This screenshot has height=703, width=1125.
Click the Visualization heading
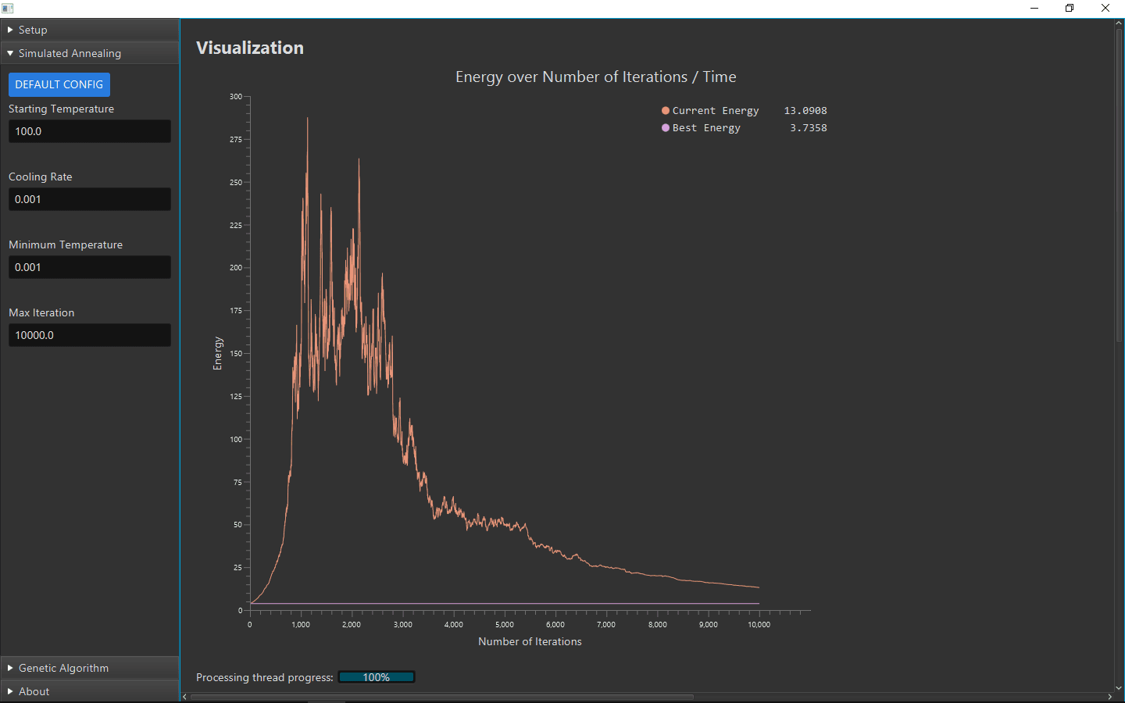[250, 48]
